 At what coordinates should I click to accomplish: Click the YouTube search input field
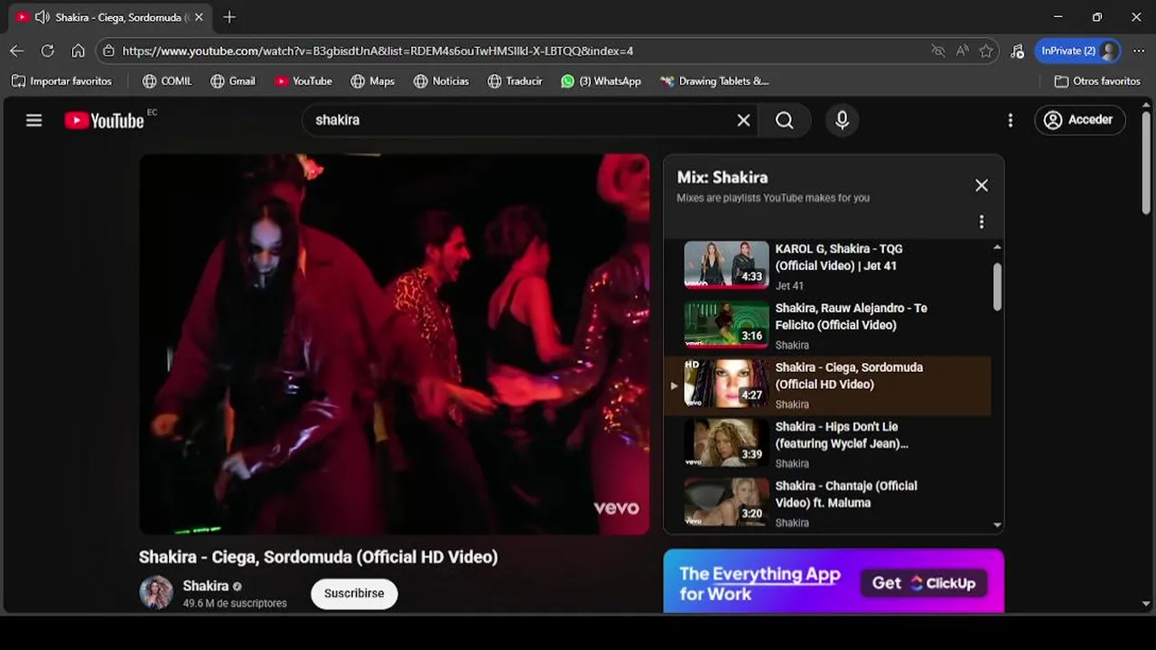[x=522, y=120]
